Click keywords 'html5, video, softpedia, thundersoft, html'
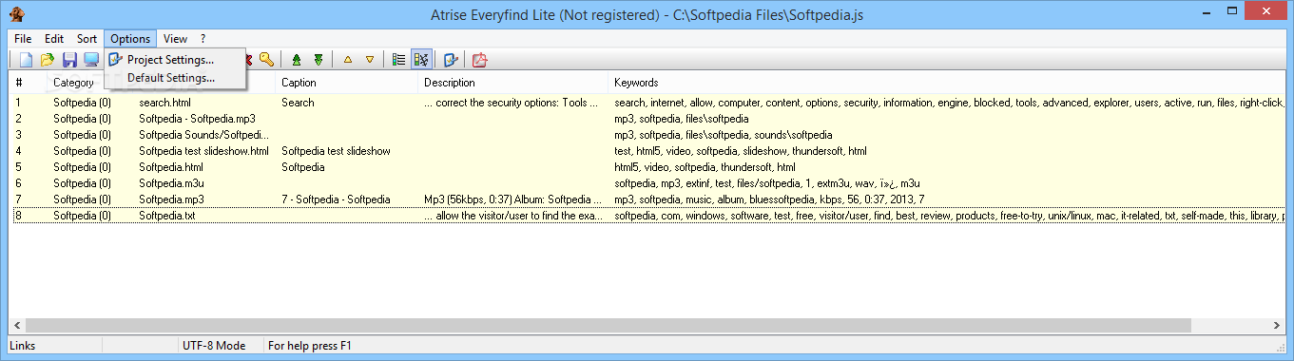 (705, 167)
